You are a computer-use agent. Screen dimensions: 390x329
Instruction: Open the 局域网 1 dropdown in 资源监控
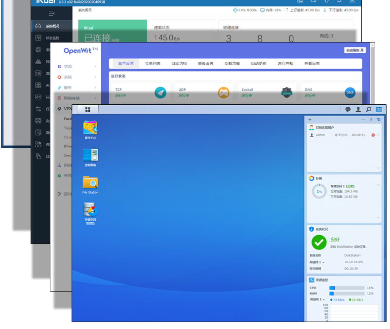(317, 299)
